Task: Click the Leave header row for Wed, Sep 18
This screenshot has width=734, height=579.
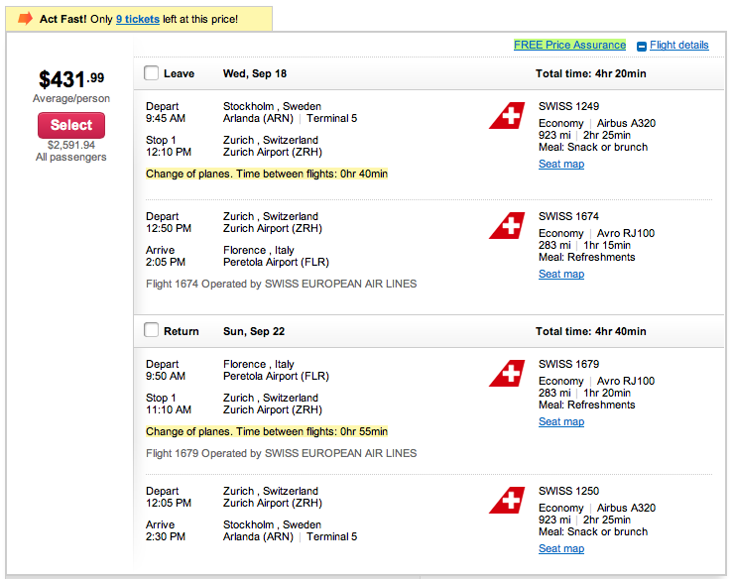Action: click(397, 73)
